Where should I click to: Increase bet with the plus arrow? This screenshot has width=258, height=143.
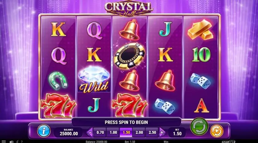pos(162,132)
